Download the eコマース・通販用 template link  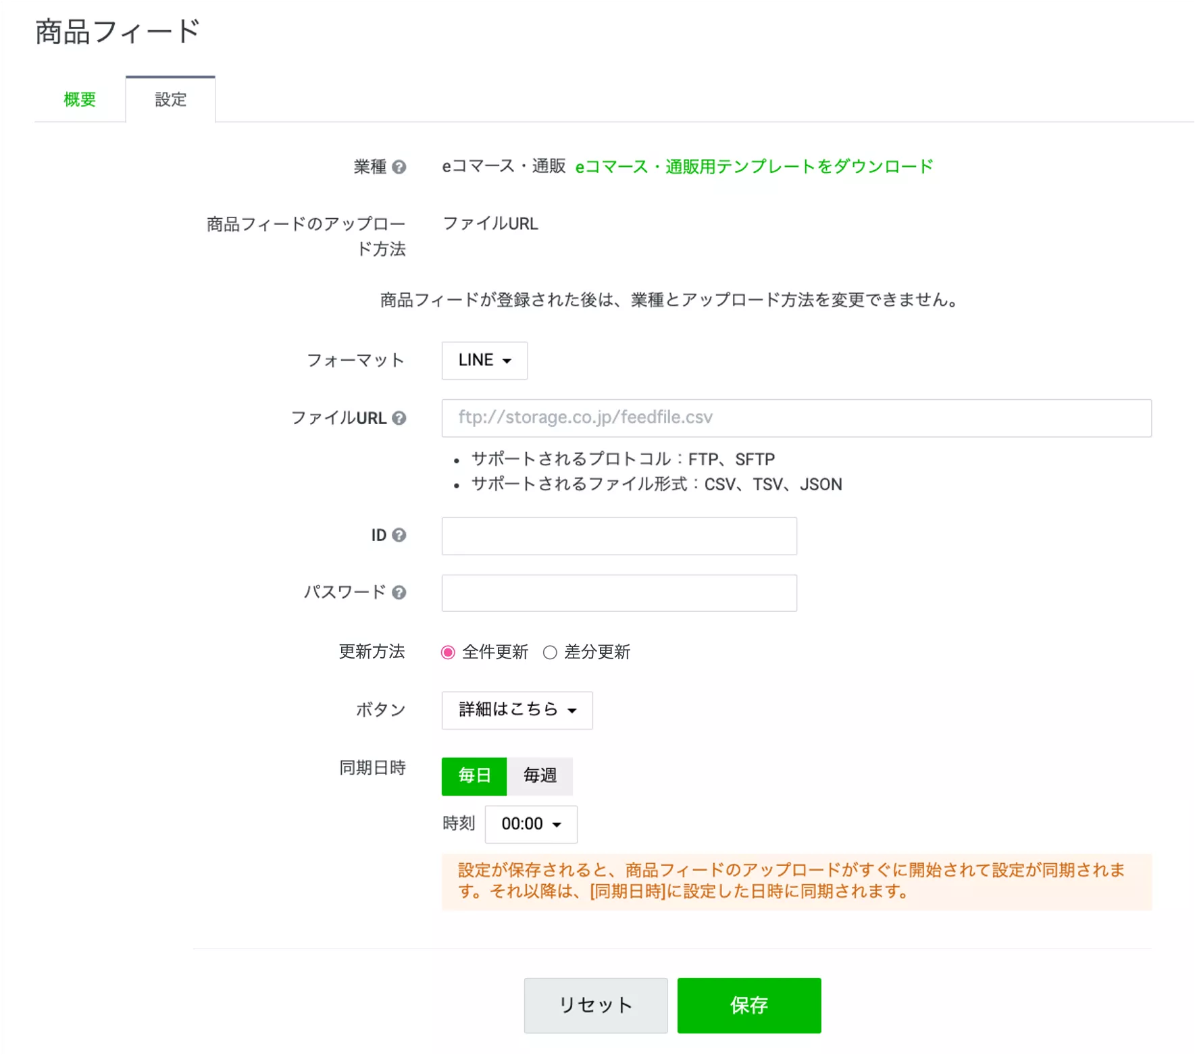click(x=754, y=167)
